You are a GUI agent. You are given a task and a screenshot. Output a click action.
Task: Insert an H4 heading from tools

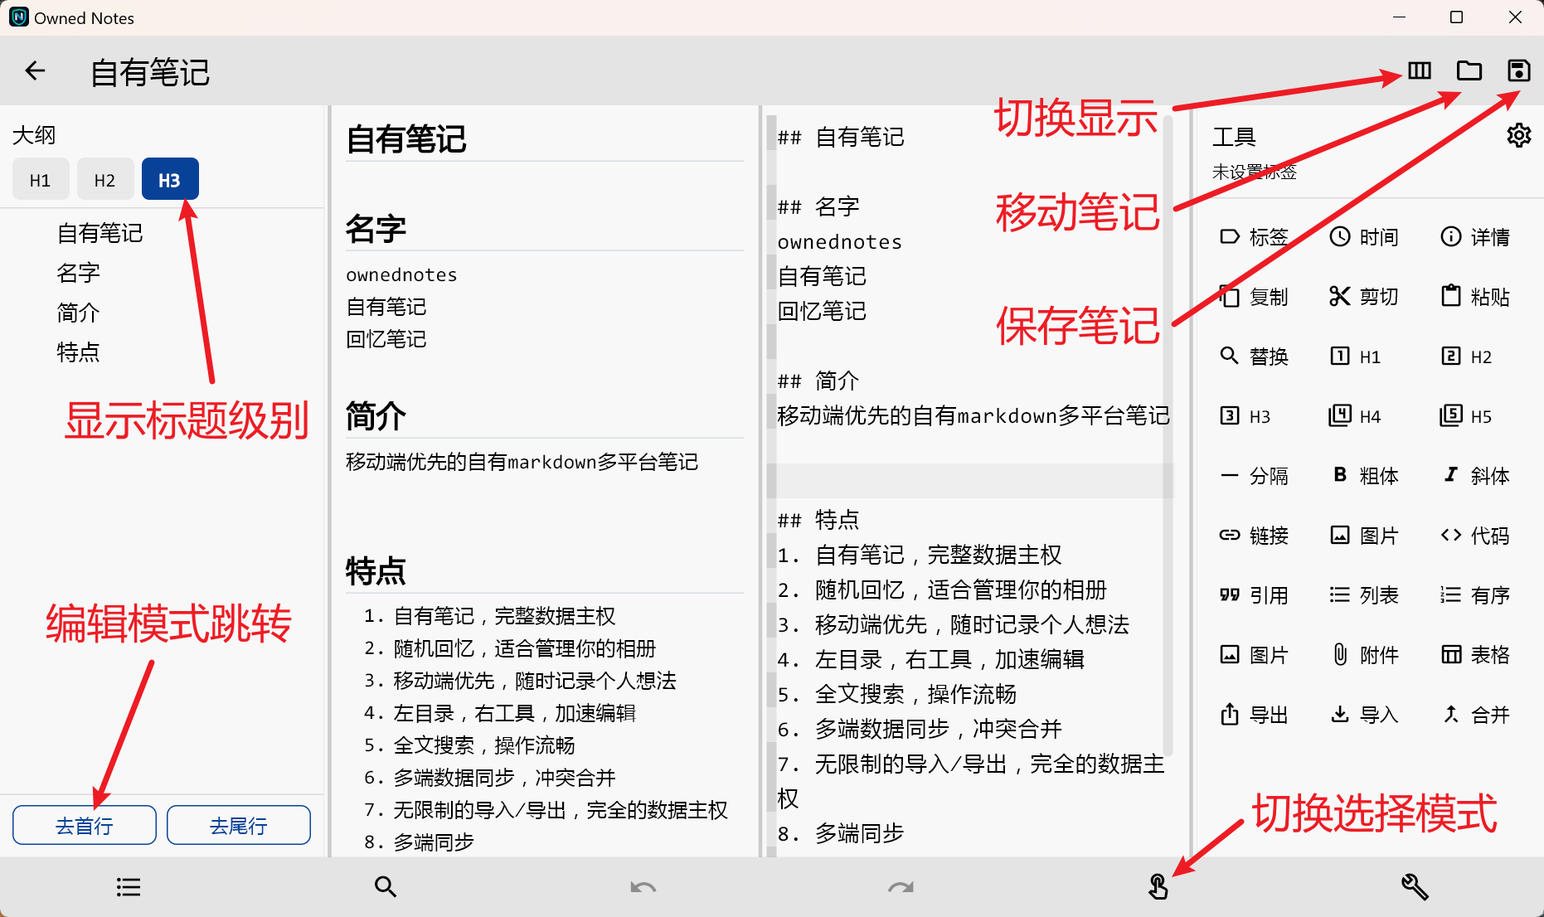[x=1355, y=416]
